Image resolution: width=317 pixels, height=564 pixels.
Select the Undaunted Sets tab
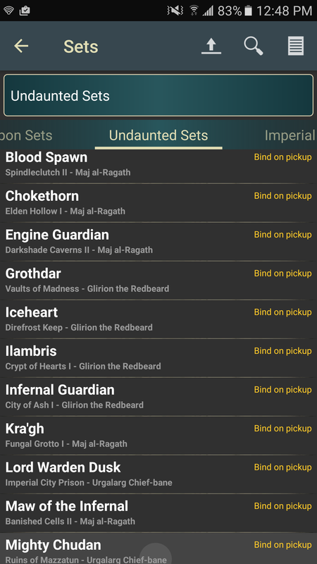[158, 135]
